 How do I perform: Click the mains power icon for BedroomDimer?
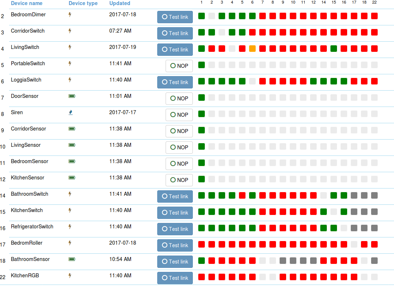[x=70, y=15]
